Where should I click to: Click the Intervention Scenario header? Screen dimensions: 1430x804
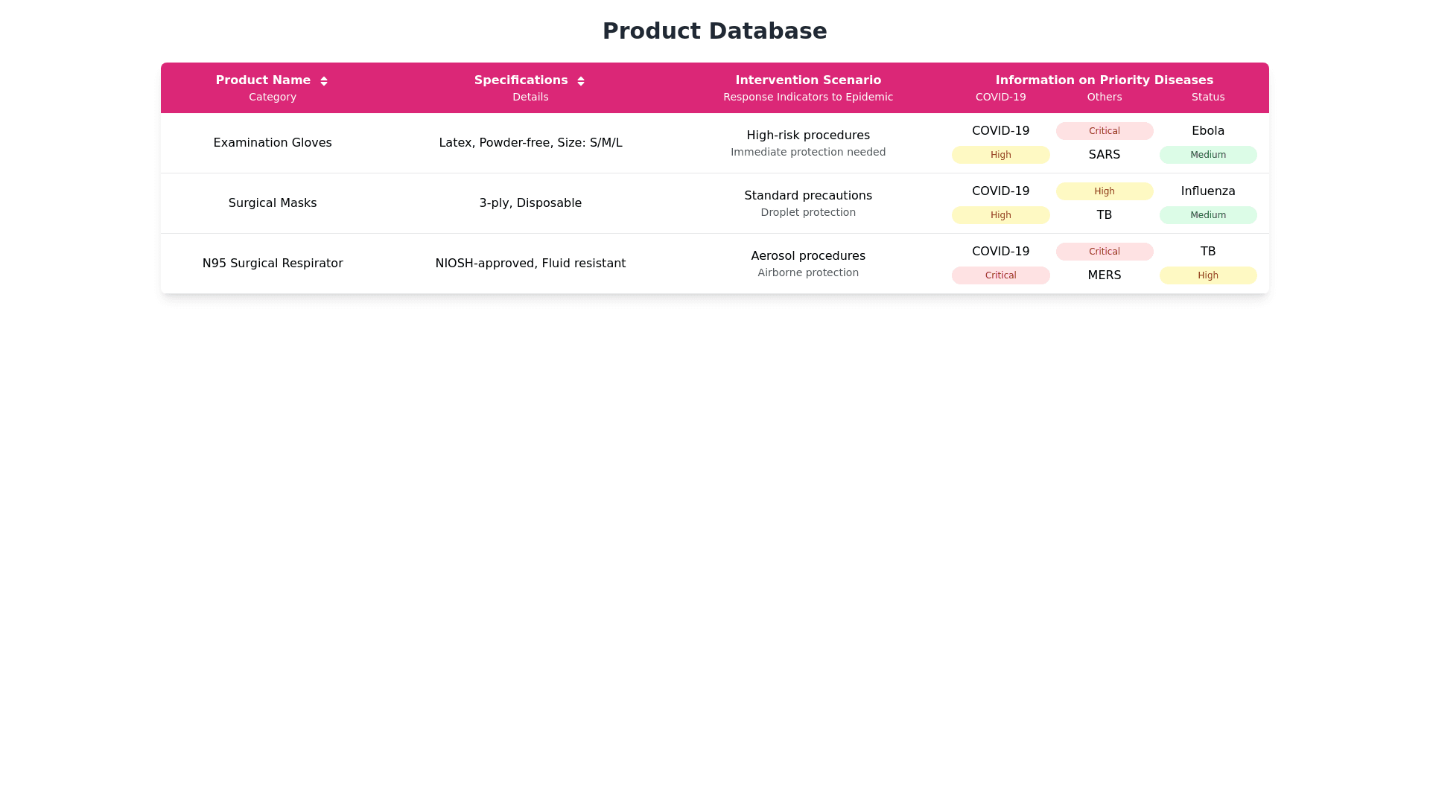click(x=808, y=80)
